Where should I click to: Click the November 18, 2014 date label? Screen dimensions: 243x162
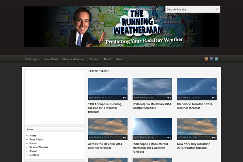[144, 98]
